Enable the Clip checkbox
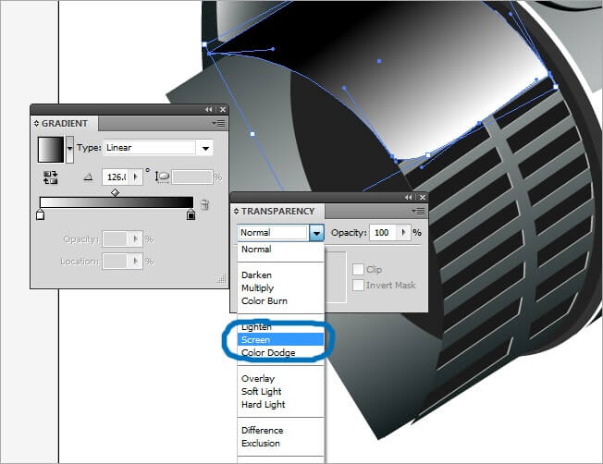 pos(358,270)
